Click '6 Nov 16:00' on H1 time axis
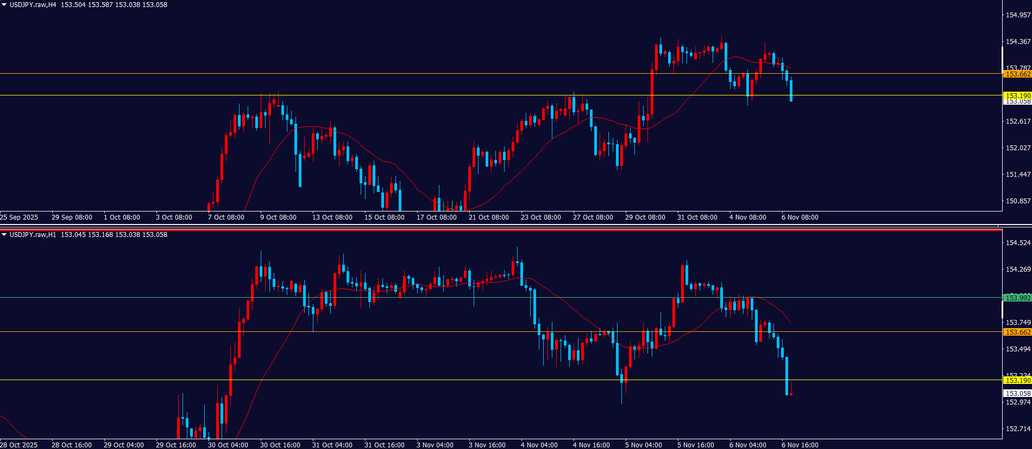Screen dimensions: 1032x449 tap(800, 445)
